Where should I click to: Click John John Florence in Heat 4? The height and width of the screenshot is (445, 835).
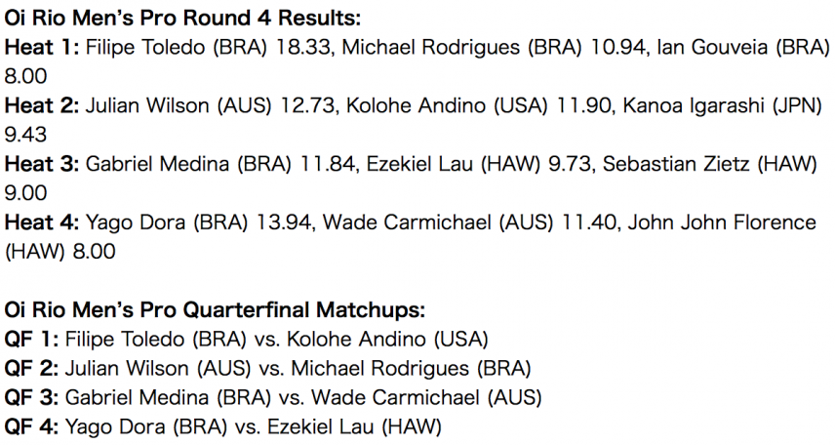[722, 222]
